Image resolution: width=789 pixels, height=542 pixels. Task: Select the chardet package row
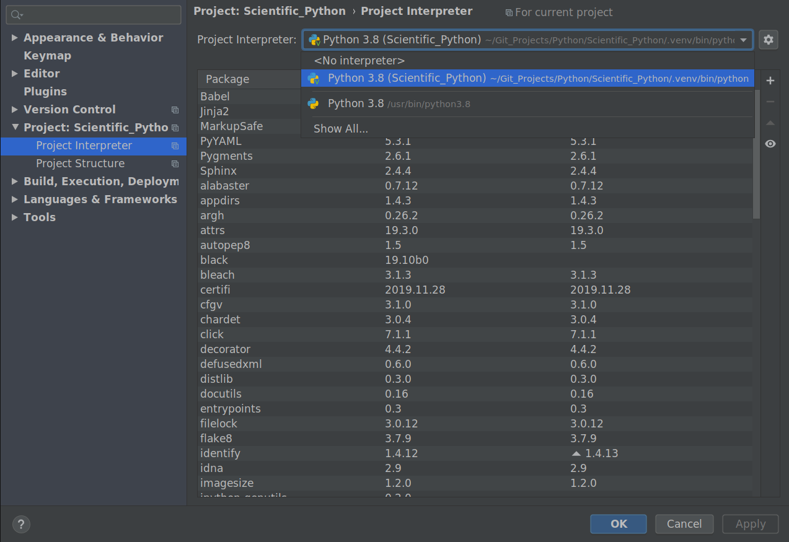(x=476, y=320)
